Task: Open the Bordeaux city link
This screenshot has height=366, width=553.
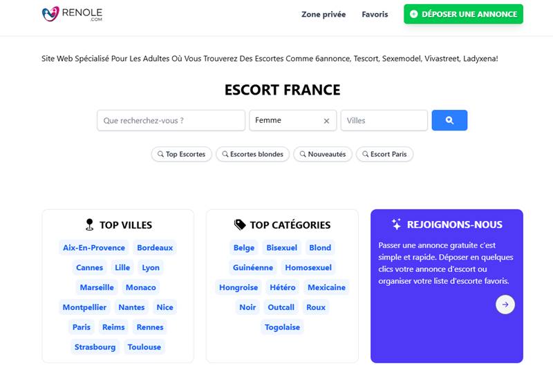Action: tap(155, 247)
